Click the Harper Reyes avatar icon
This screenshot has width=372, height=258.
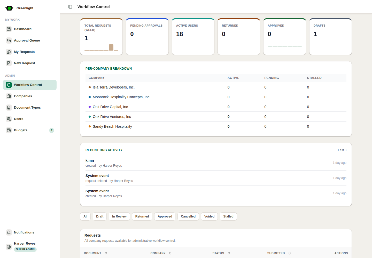(9, 247)
